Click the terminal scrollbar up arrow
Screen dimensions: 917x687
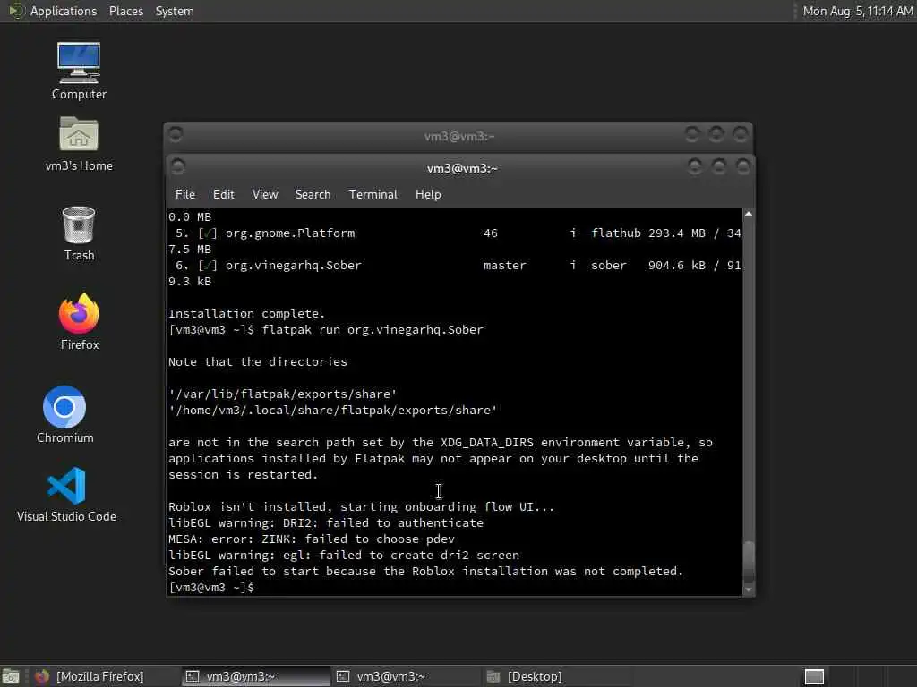coord(748,214)
